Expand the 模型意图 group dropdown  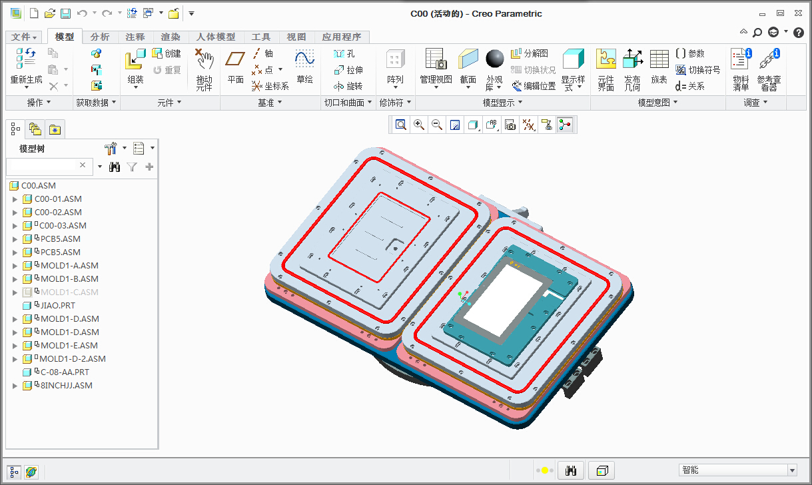[657, 103]
